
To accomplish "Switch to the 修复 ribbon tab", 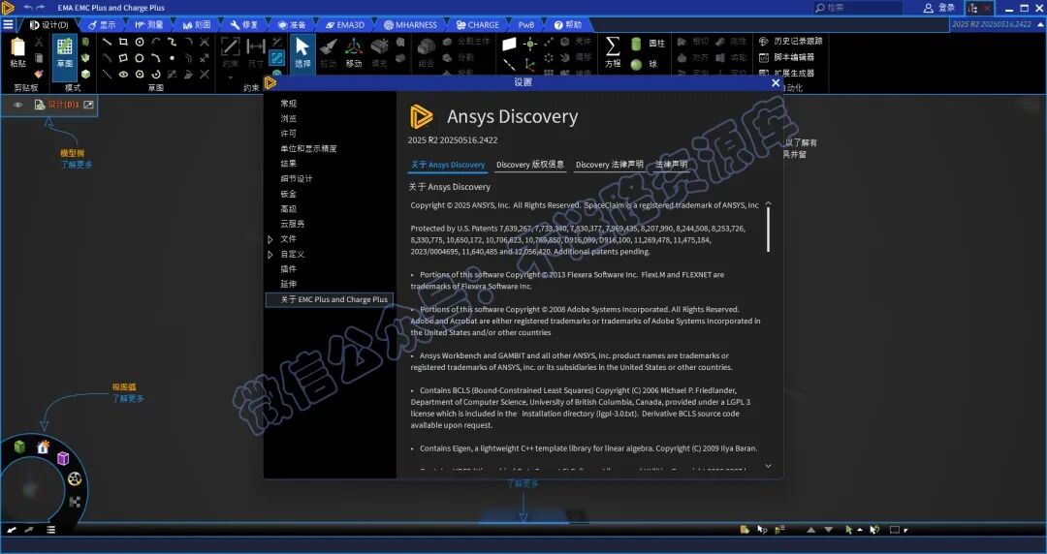I will coord(243,24).
